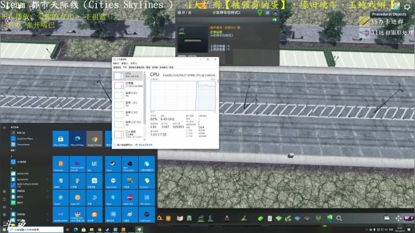
Task: Launch Open Broadcaster tile in Start menu
Action: click(x=130, y=164)
